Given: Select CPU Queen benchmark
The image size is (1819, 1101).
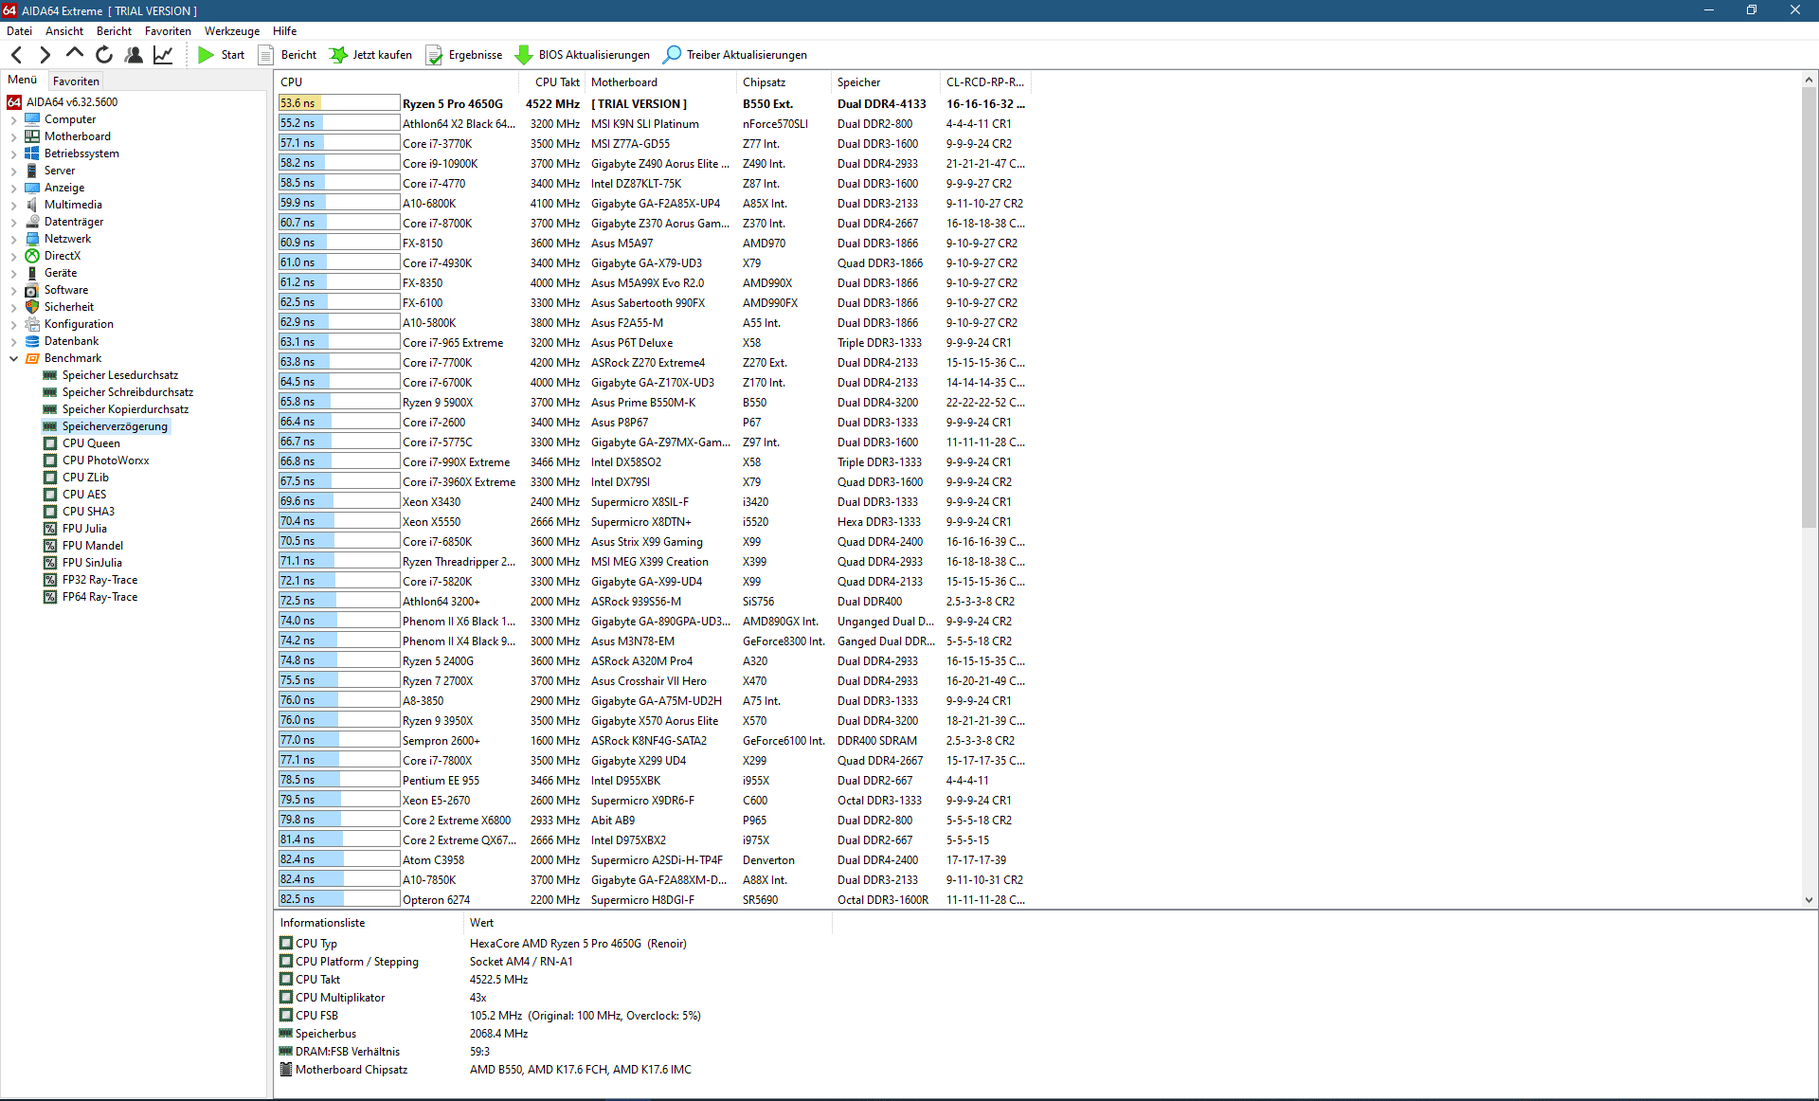Looking at the screenshot, I should point(91,443).
